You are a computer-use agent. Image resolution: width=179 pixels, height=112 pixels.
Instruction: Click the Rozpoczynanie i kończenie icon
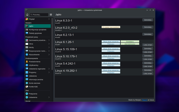point(27,51)
